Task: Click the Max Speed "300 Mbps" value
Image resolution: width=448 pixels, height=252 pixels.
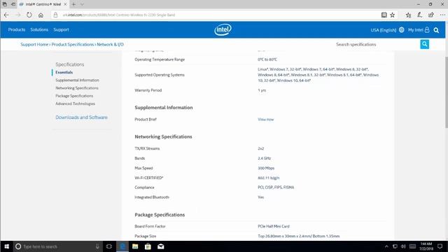Action: tap(266, 168)
